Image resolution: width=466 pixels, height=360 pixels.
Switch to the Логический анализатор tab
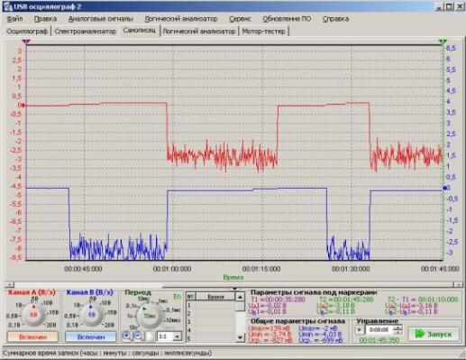click(x=199, y=31)
